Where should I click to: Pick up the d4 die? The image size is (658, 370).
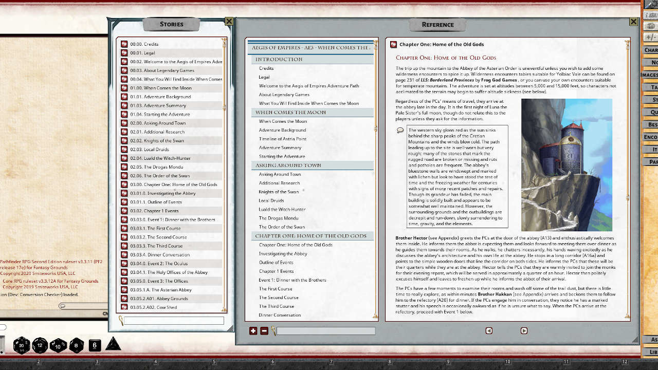[x=113, y=344]
